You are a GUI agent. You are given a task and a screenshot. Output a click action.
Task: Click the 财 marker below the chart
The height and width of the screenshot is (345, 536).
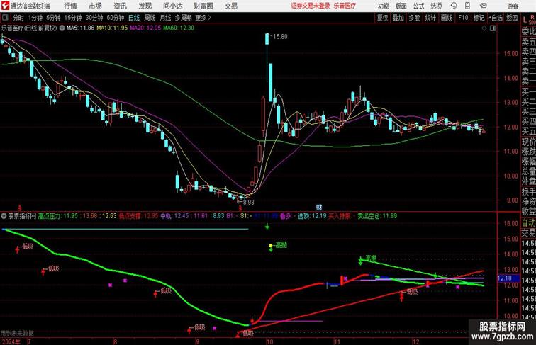(319, 208)
